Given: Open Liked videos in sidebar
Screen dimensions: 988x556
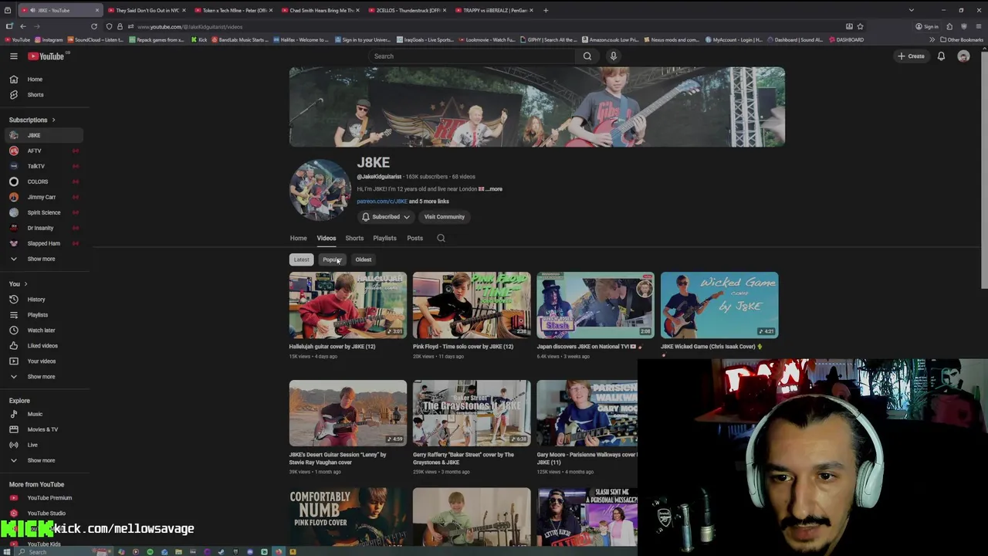Looking at the screenshot, I should click(x=45, y=346).
